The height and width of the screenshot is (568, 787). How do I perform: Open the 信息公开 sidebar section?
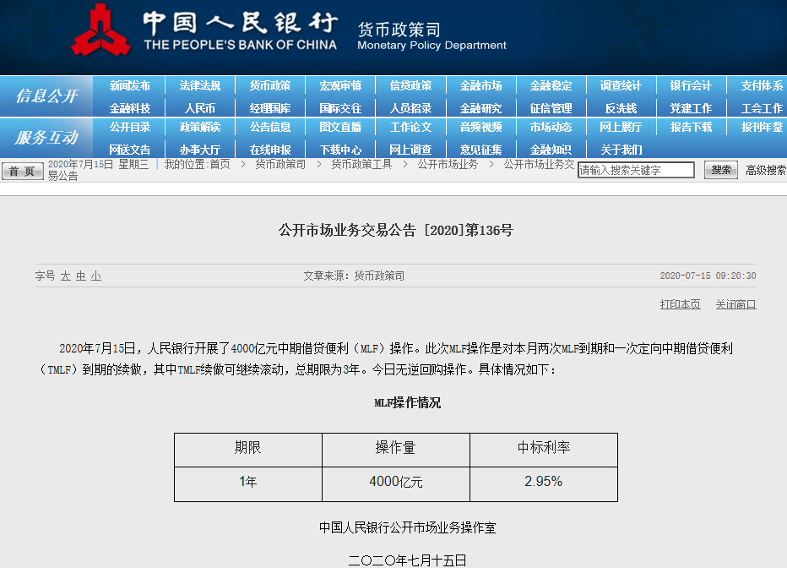point(46,95)
